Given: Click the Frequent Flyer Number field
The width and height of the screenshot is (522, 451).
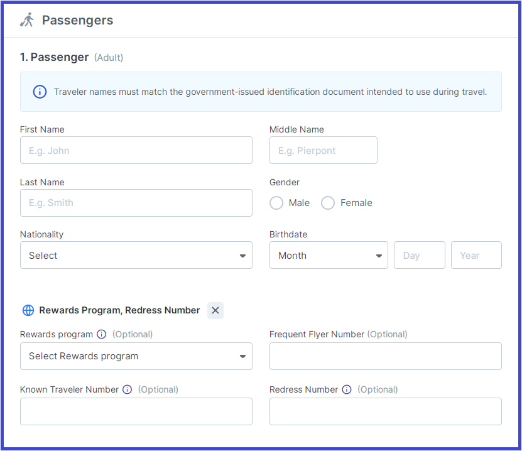Looking at the screenshot, I should pos(385,356).
